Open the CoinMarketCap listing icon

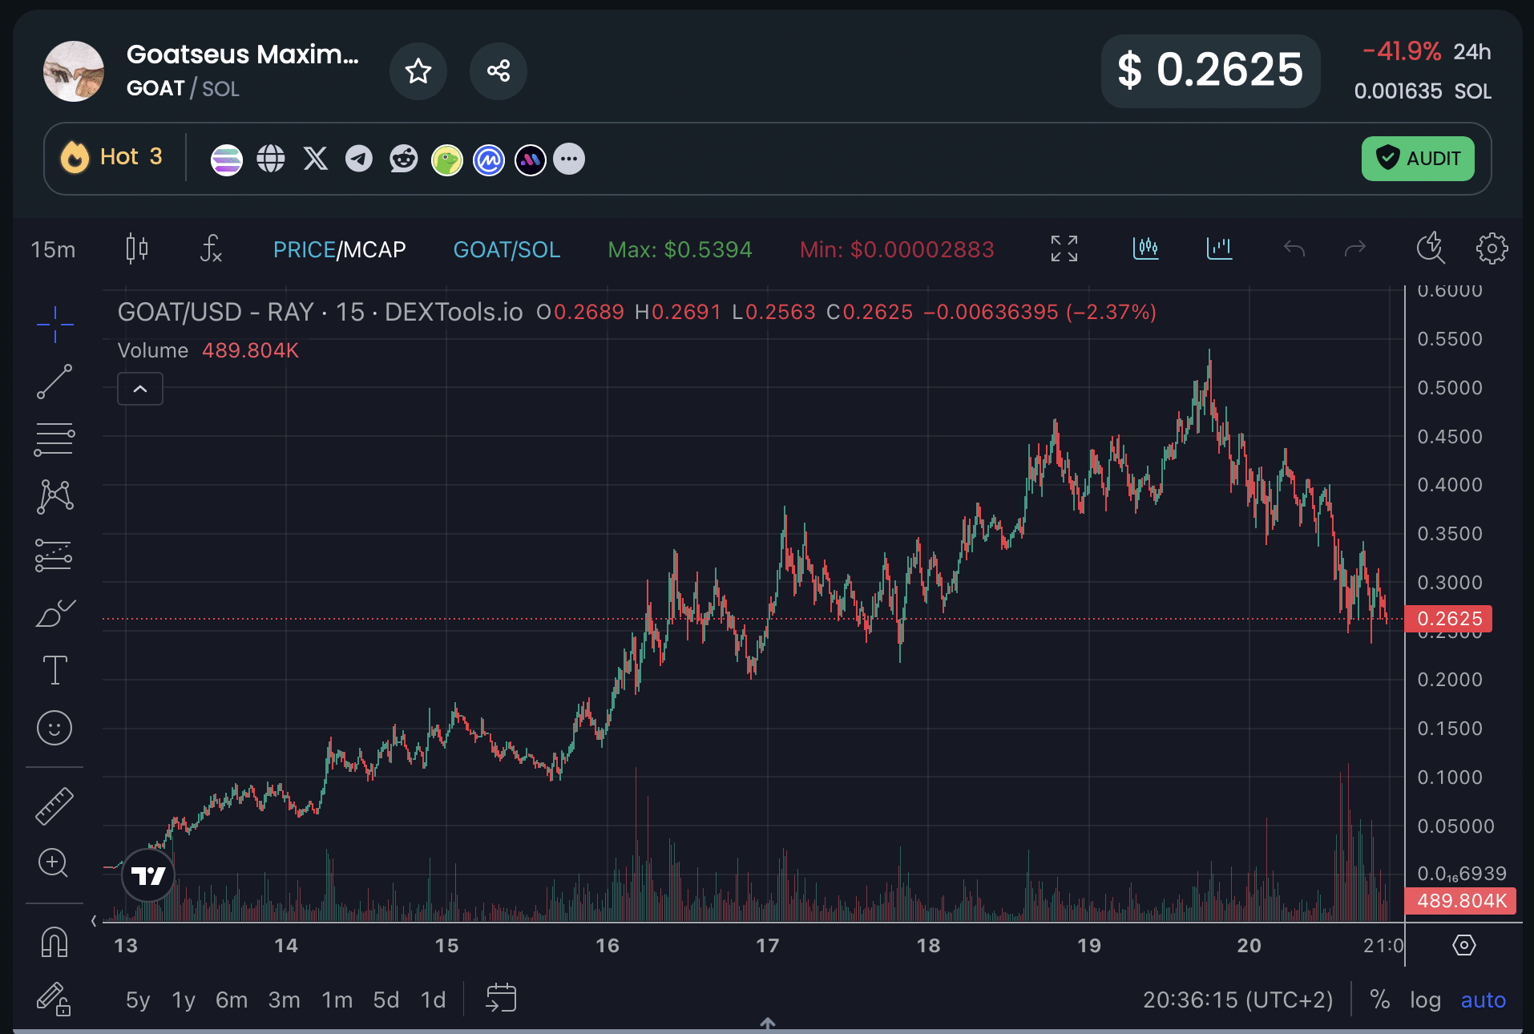click(x=489, y=160)
